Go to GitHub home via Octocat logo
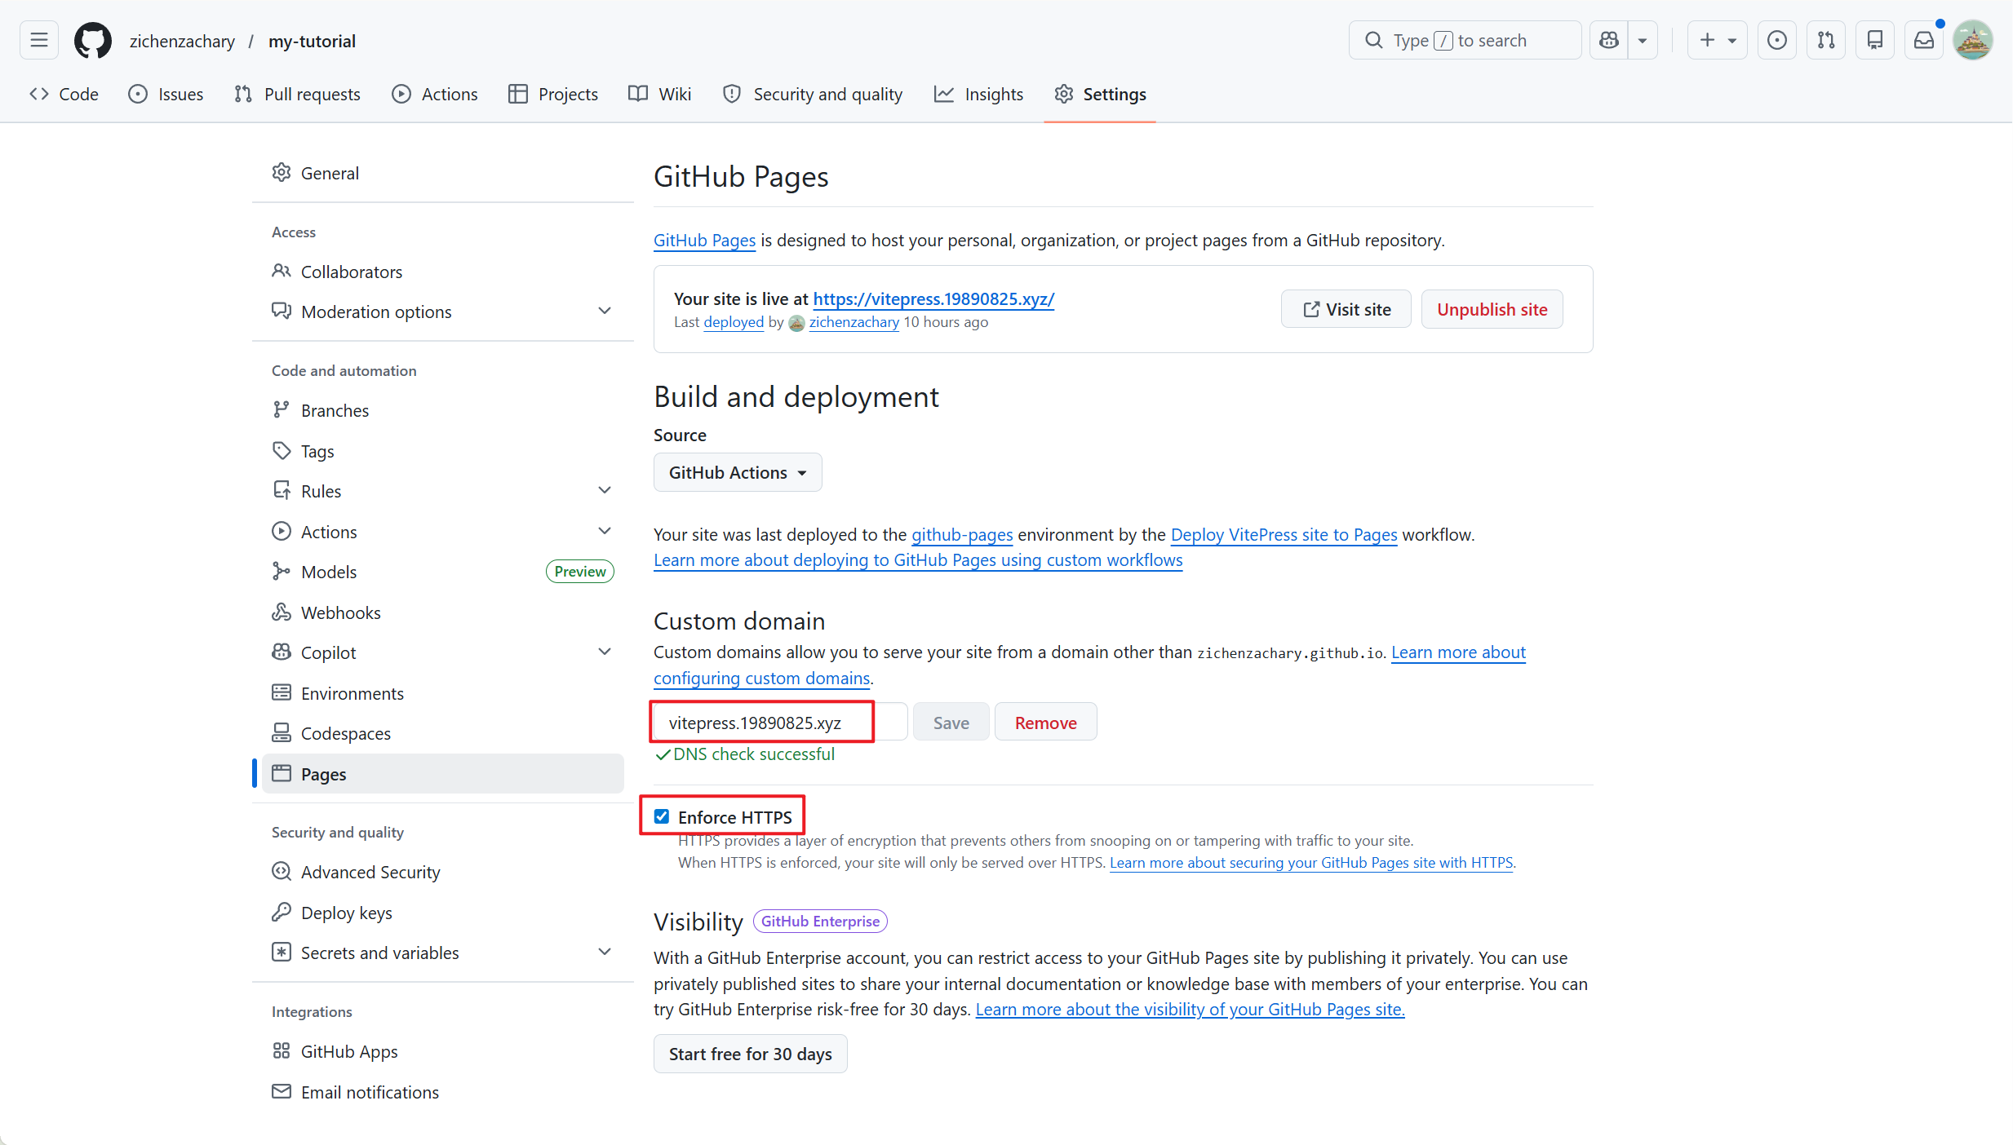Image resolution: width=2013 pixels, height=1145 pixels. pyautogui.click(x=93, y=40)
